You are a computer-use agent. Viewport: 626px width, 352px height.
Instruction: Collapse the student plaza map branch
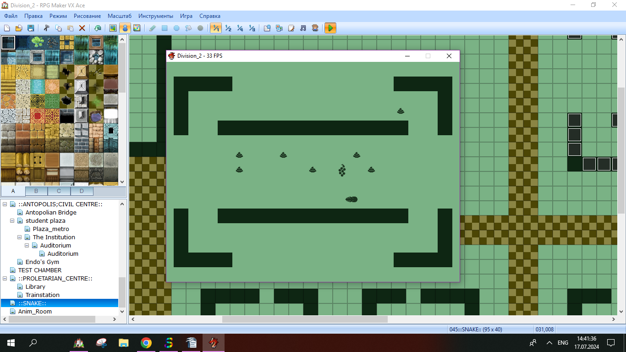12,221
